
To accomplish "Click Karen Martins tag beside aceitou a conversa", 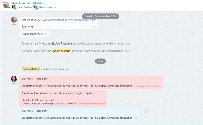I will click(x=31, y=69).
